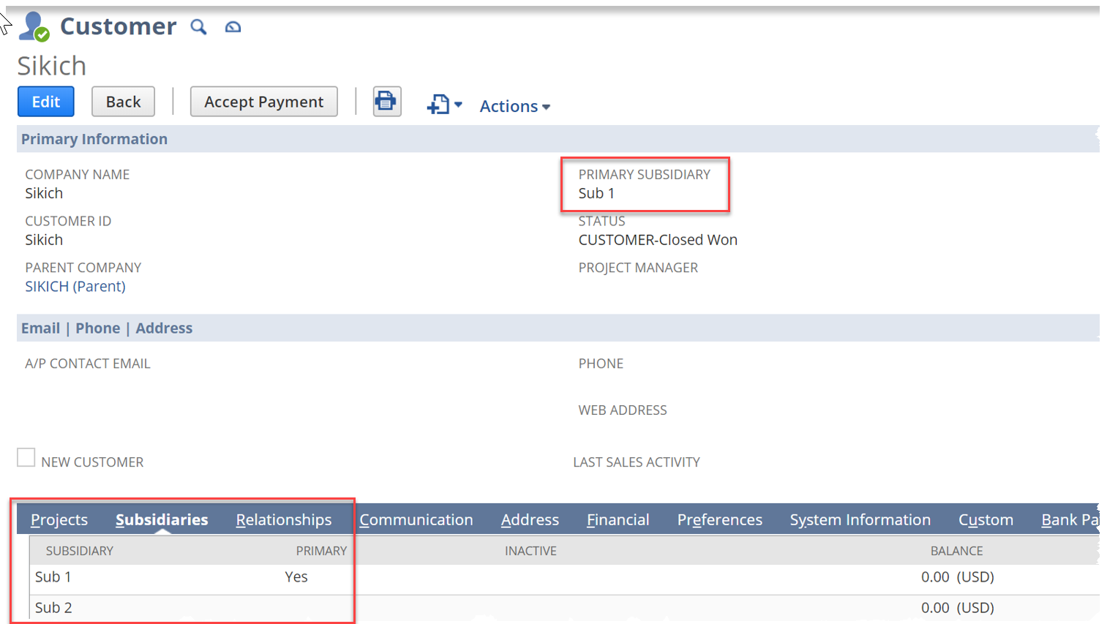1118x624 pixels.
Task: Go to the Financial tab
Action: pos(618,519)
